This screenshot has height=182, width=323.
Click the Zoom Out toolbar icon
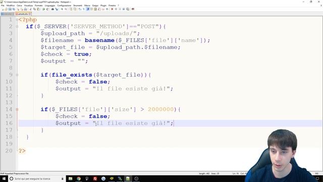pos(66,9)
